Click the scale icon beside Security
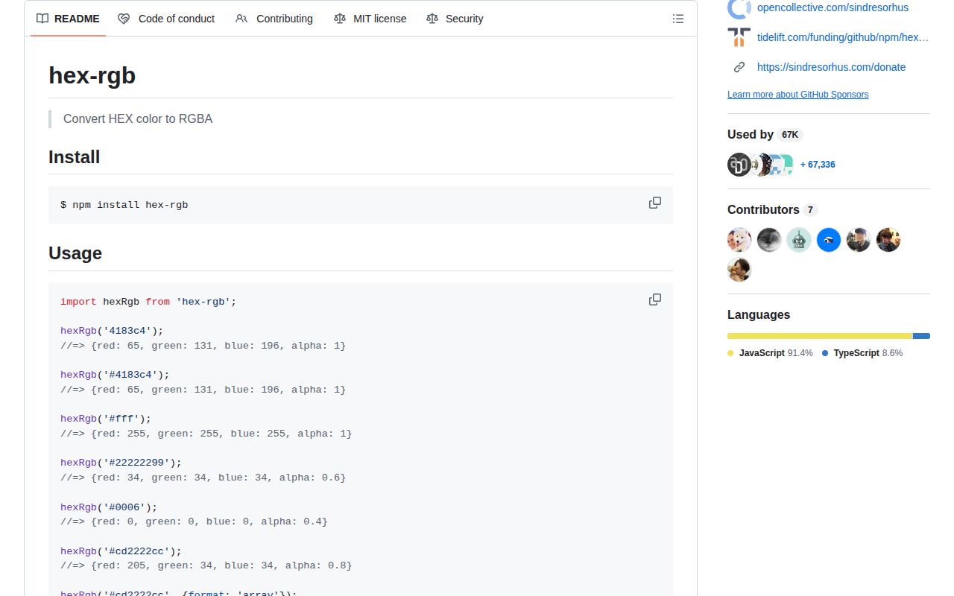954x596 pixels. click(x=432, y=19)
